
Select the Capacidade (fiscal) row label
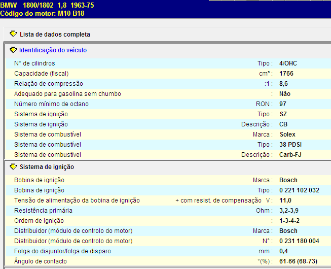[x=42, y=74]
